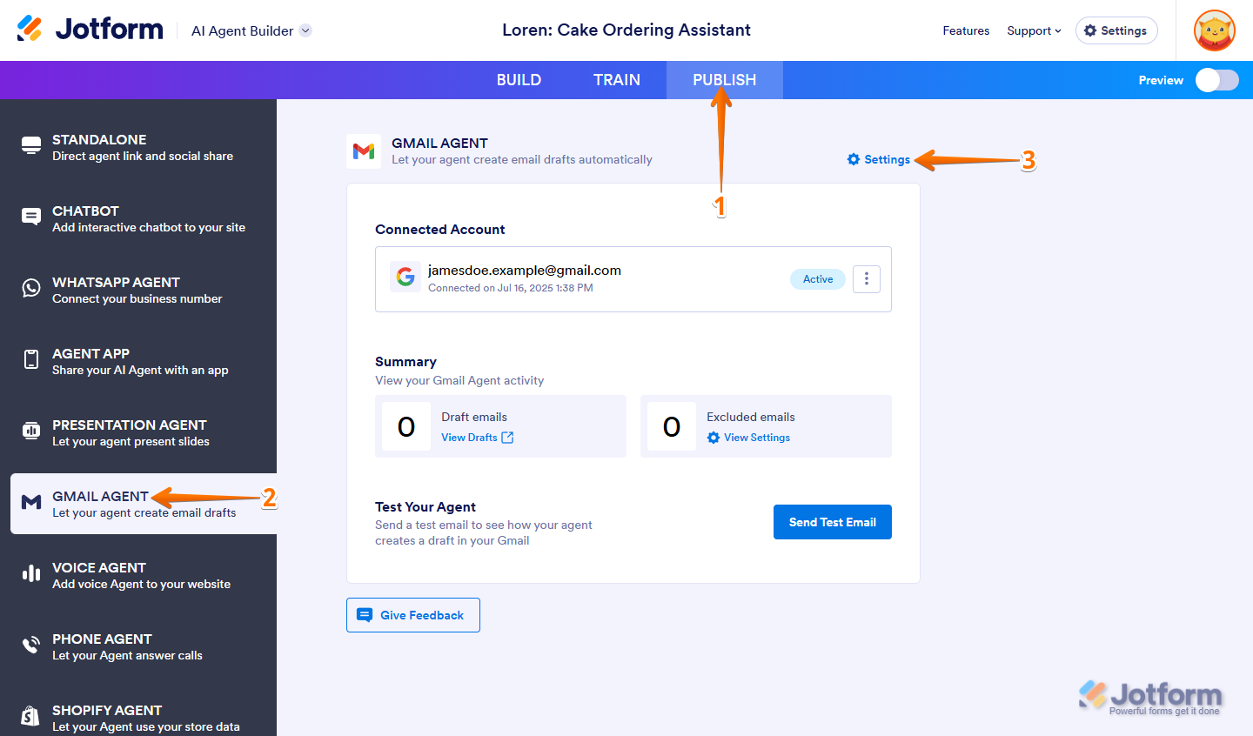Click the Shopify Agent bag icon
The width and height of the screenshot is (1253, 736).
coord(31,716)
